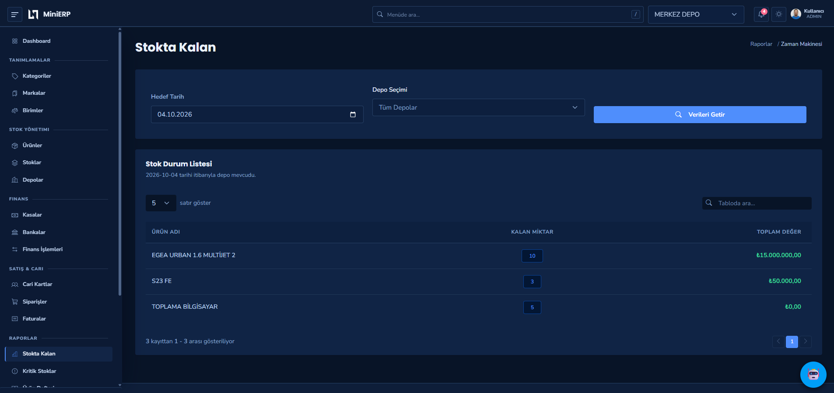The image size is (834, 393).
Task: Click the Hedef Tarih date field
Action: (x=257, y=114)
